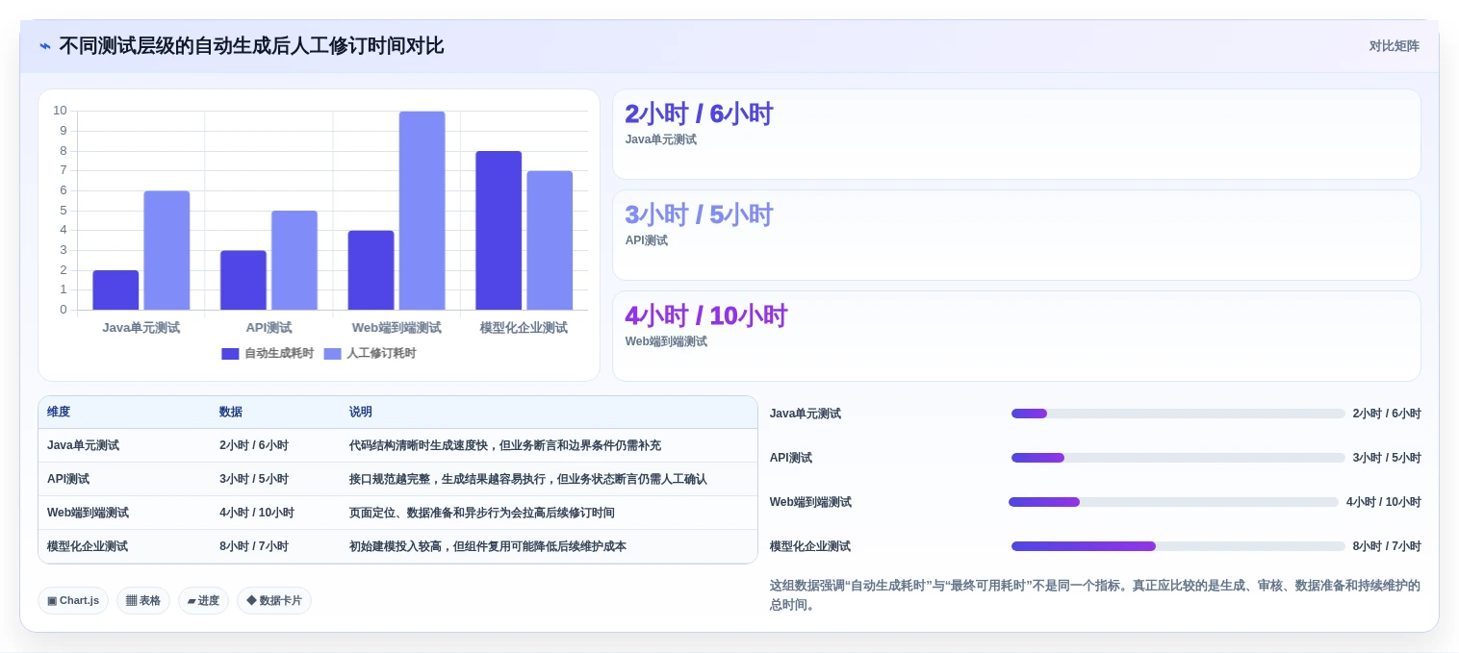Viewport: 1459px width, 653px height.
Task: Click the summary paragraph about 最终可用耗时
Action: 1095,595
